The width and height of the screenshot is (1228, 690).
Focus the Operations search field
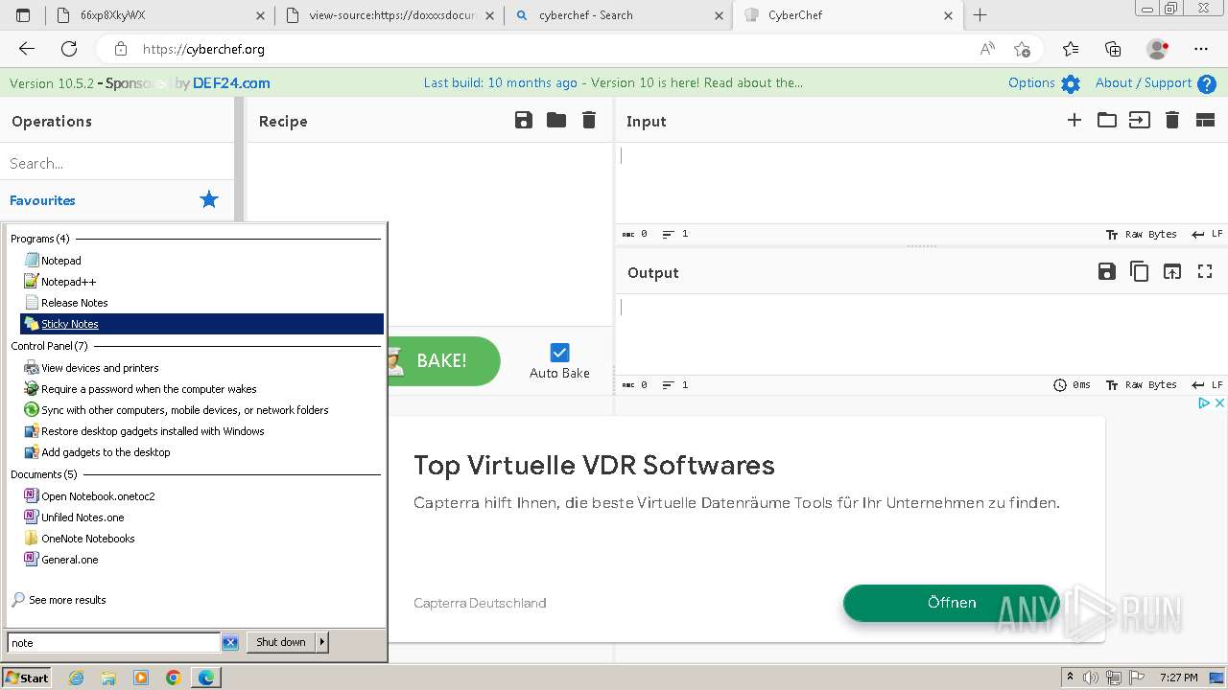coord(117,163)
